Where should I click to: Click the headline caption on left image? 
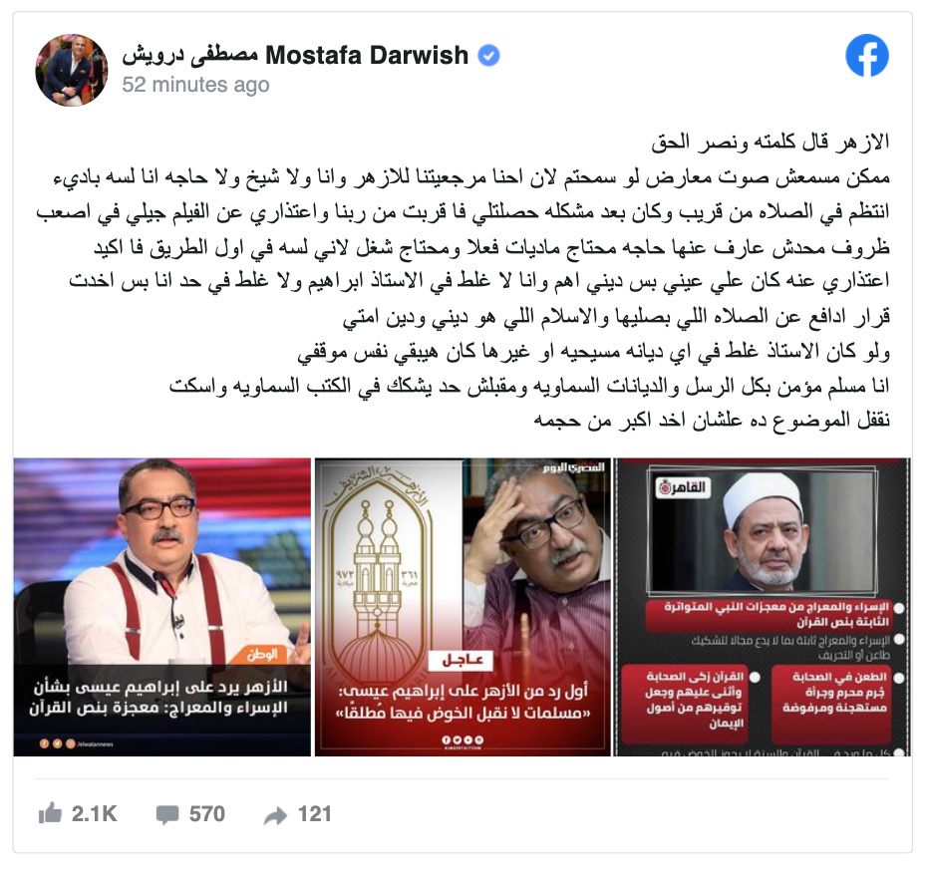[x=159, y=697]
